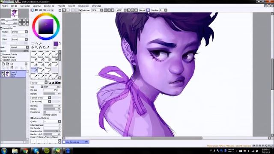Select the Eraser tool preset
Image resolution: width=274 pixels, height=154 pixels.
34,59
